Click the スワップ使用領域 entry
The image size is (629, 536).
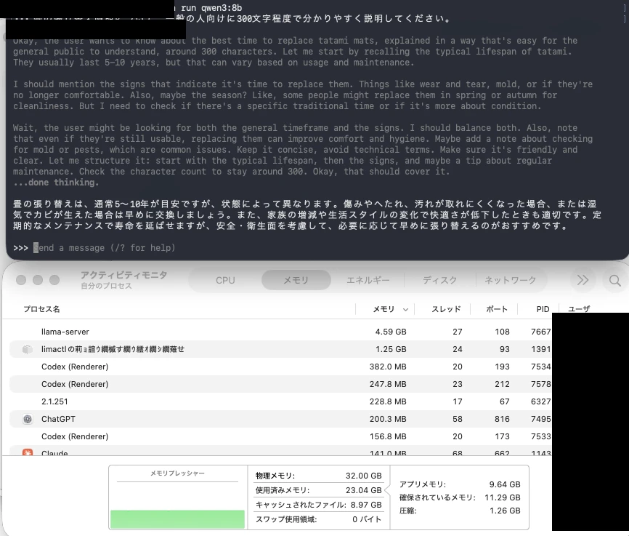click(319, 519)
